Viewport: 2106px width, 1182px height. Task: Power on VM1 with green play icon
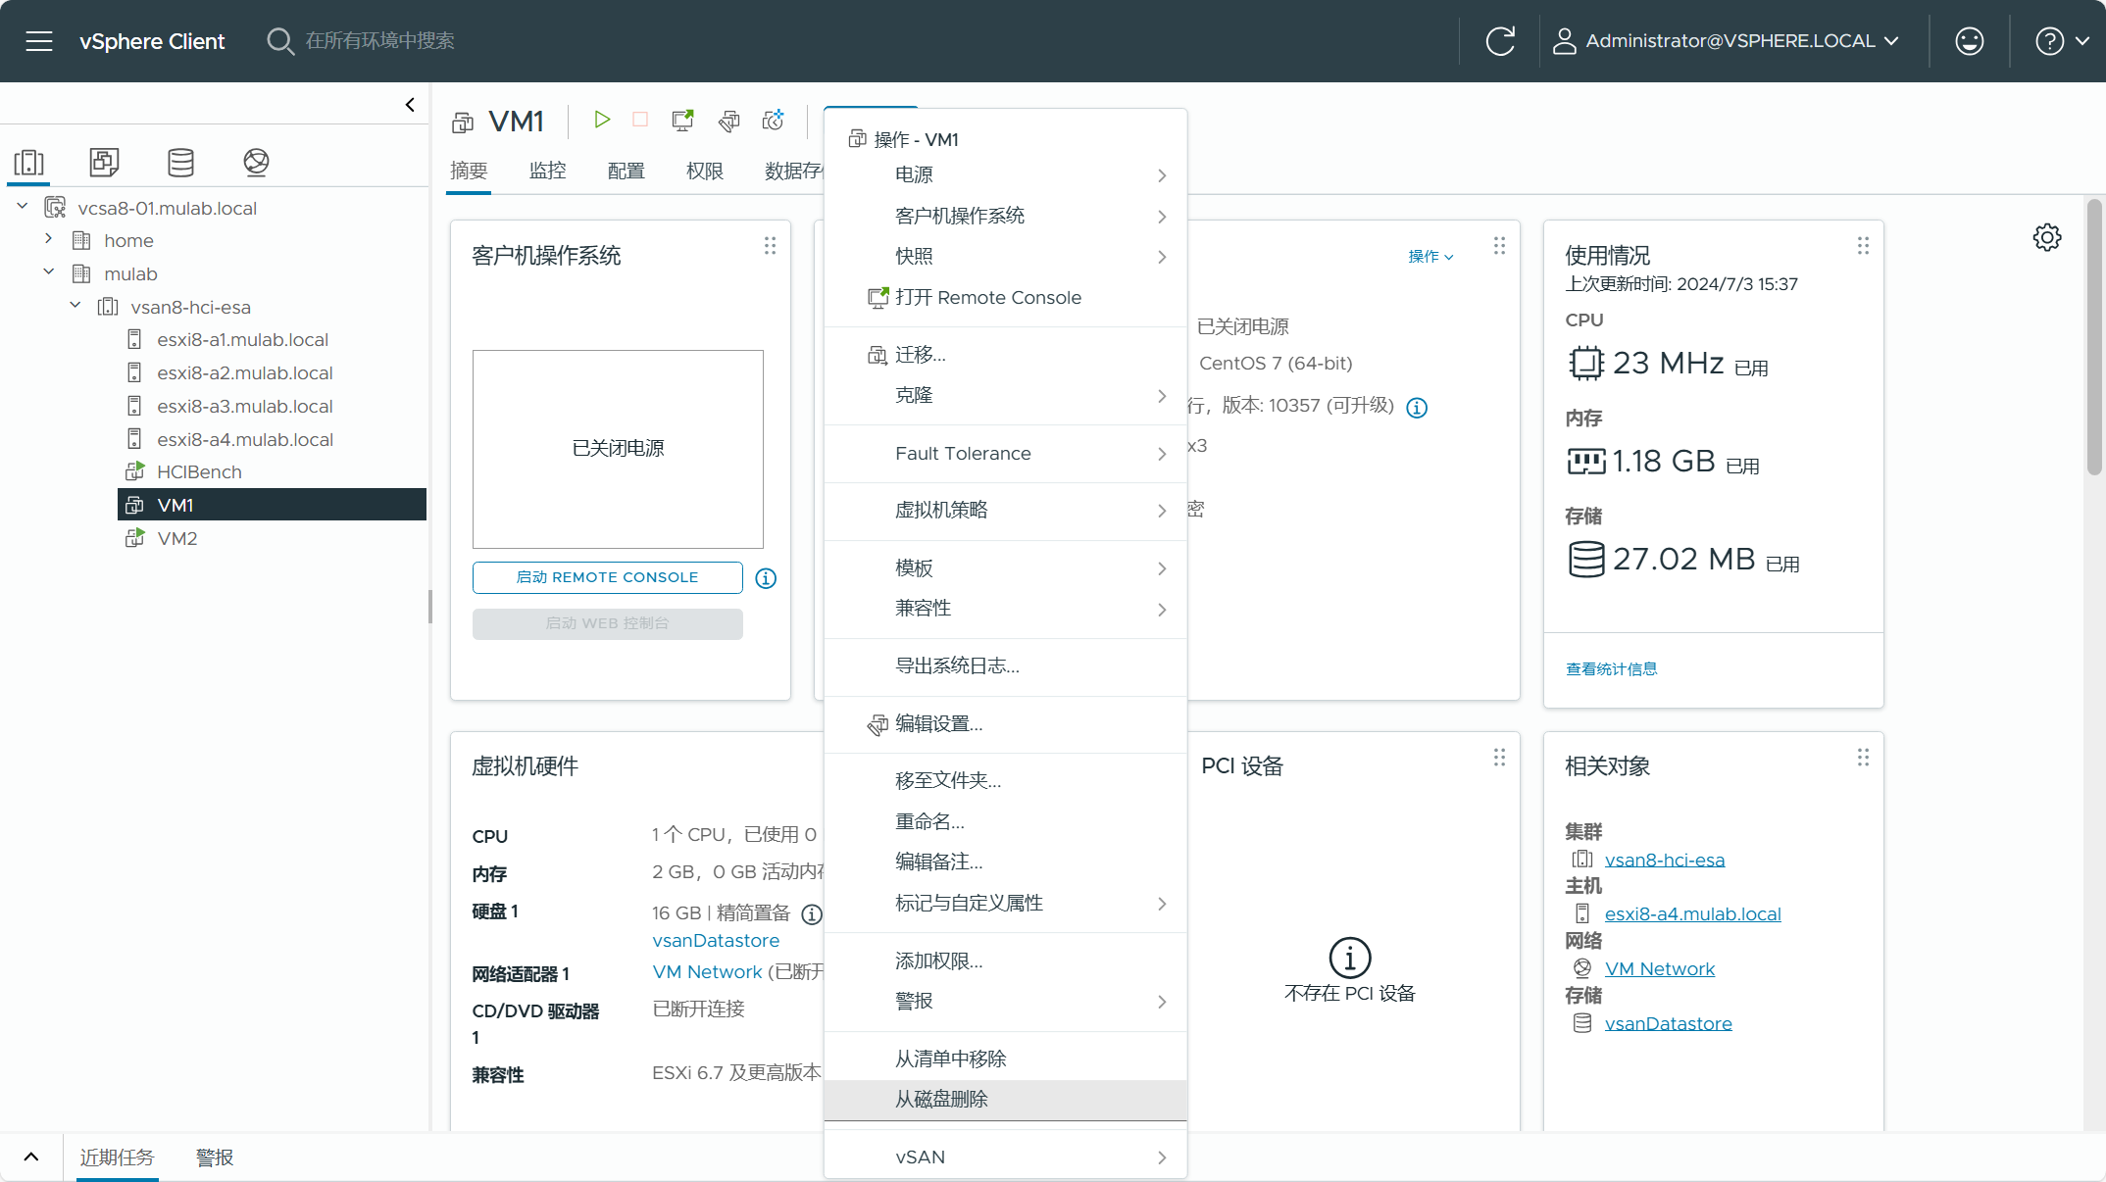pyautogui.click(x=602, y=120)
